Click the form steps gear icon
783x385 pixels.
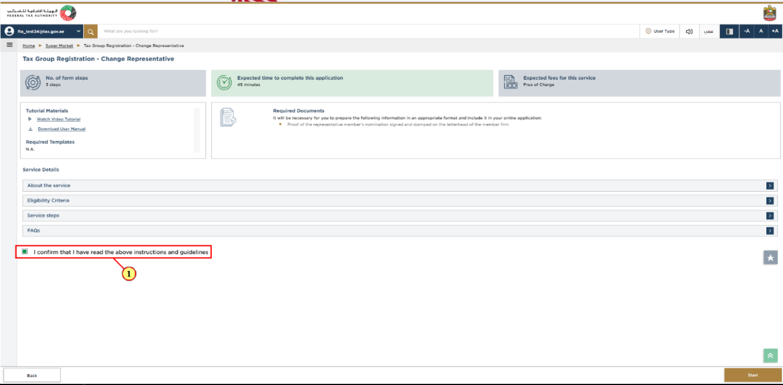pyautogui.click(x=34, y=83)
